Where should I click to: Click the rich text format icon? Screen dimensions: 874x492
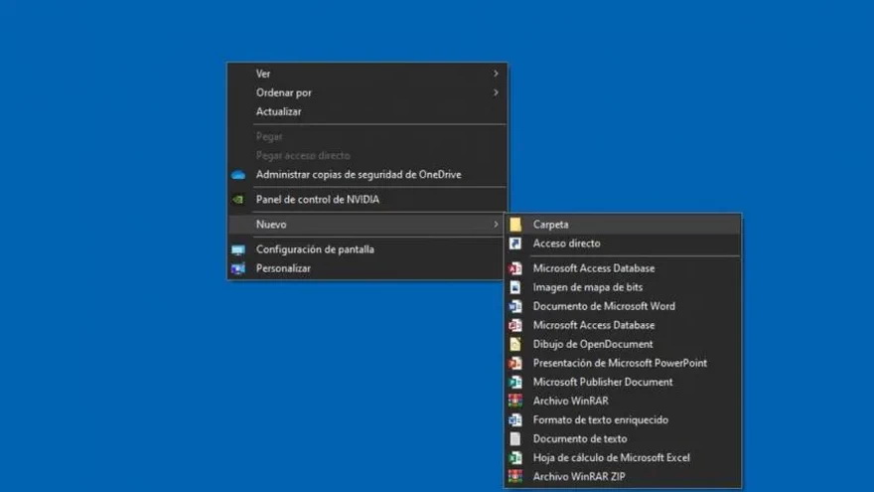[x=515, y=420]
